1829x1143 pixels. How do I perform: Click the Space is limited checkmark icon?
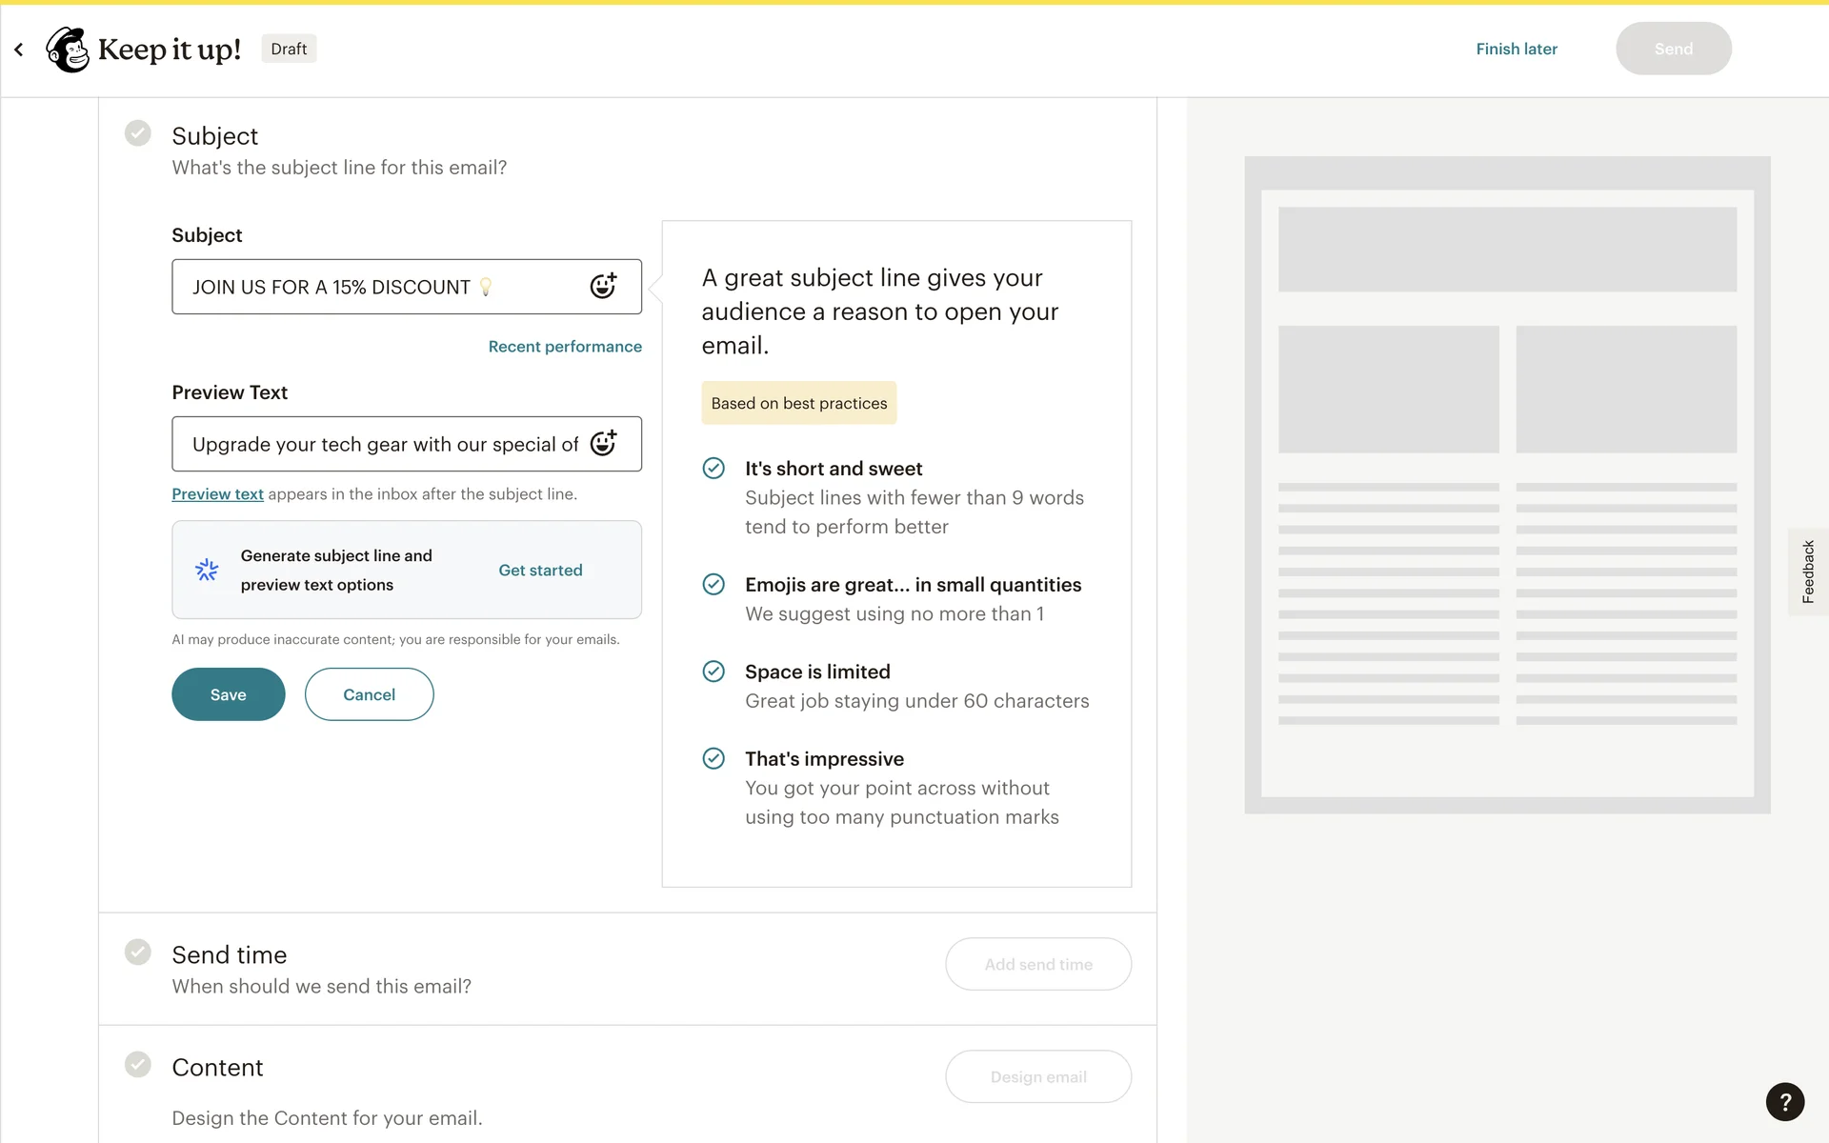click(714, 672)
